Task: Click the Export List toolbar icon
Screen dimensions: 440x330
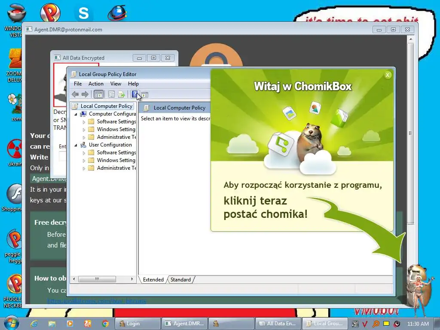Action: (x=122, y=95)
